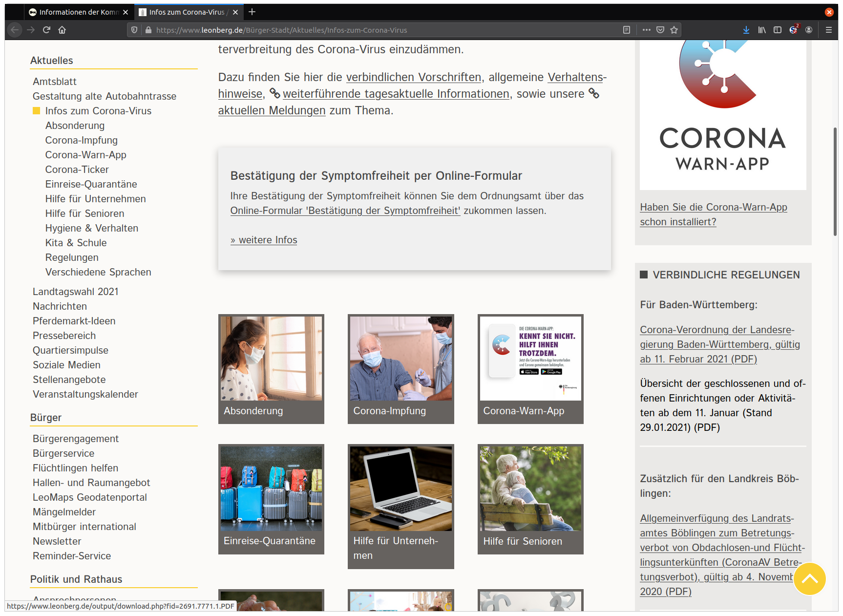Open Nachrichten in the sidebar
The width and height of the screenshot is (843, 616).
[x=60, y=306]
